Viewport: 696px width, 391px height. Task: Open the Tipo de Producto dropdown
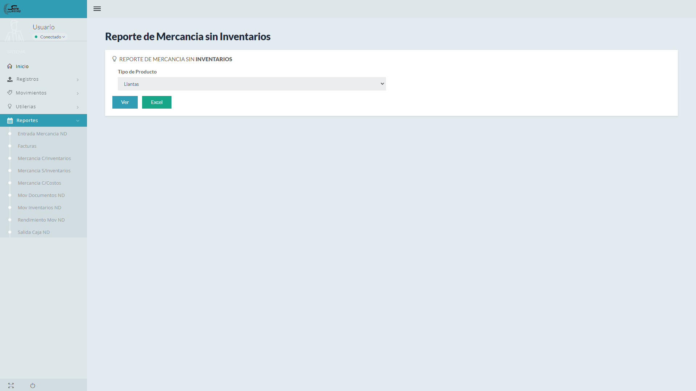point(252,84)
